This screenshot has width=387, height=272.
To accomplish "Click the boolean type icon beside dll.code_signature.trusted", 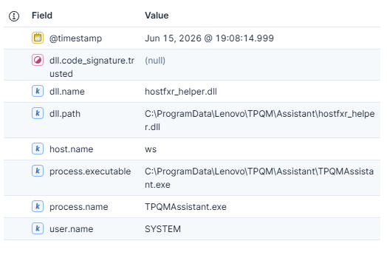I will click(x=38, y=60).
